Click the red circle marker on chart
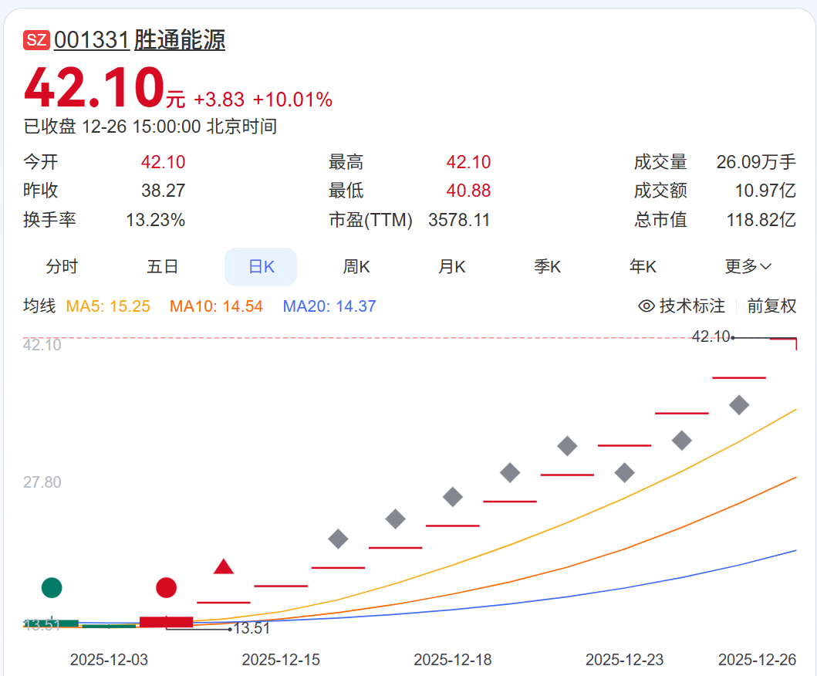Image resolution: width=817 pixels, height=676 pixels. pos(166,587)
